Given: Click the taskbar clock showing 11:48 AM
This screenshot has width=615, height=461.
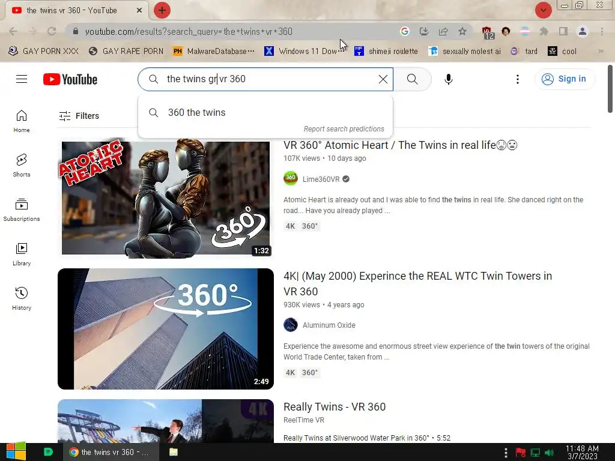Looking at the screenshot, I should tap(582, 453).
